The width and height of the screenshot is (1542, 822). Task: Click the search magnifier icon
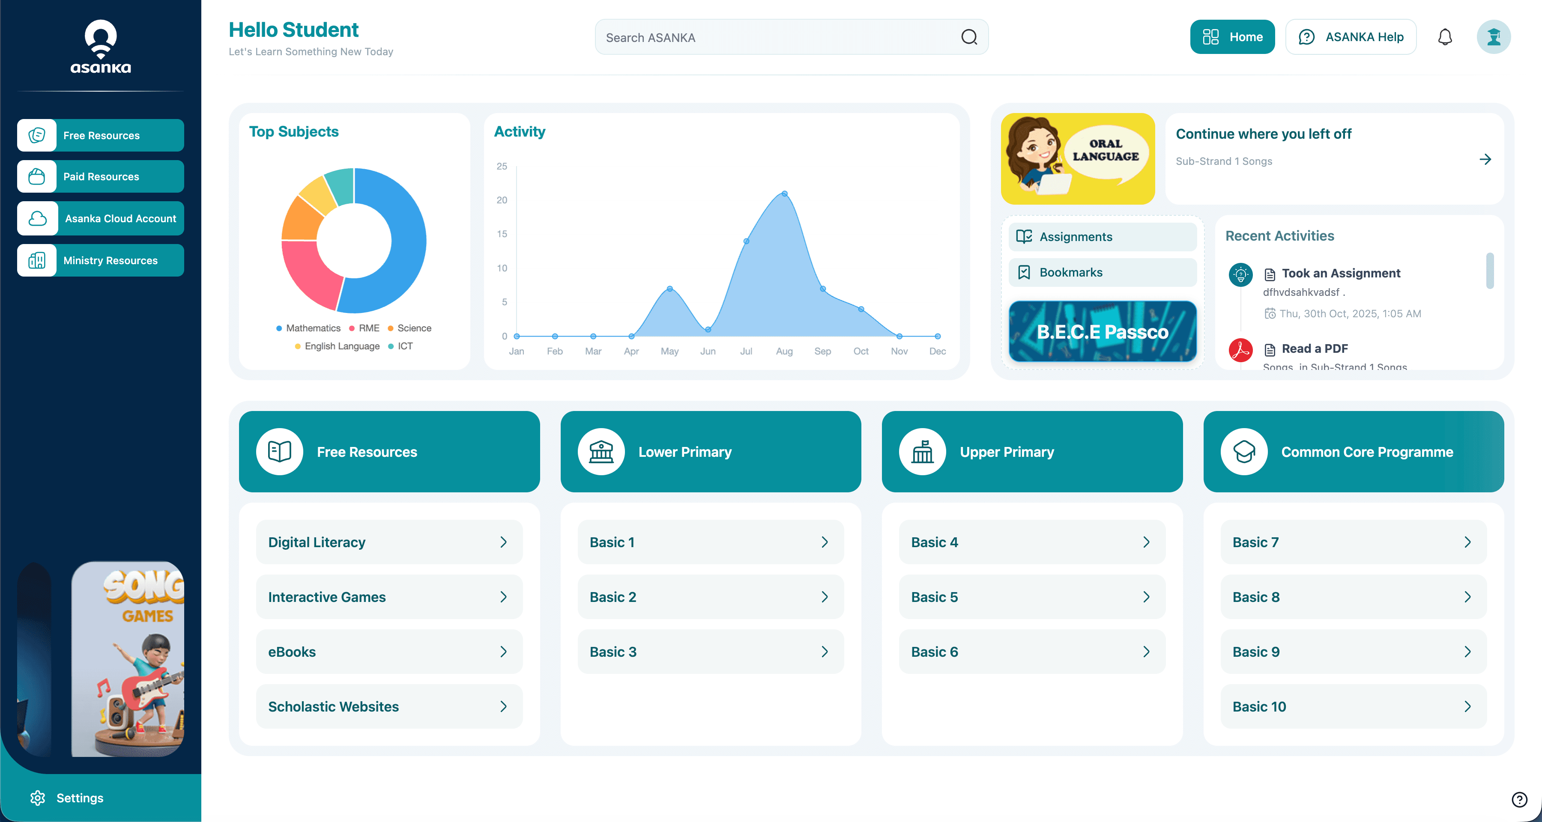[968, 37]
